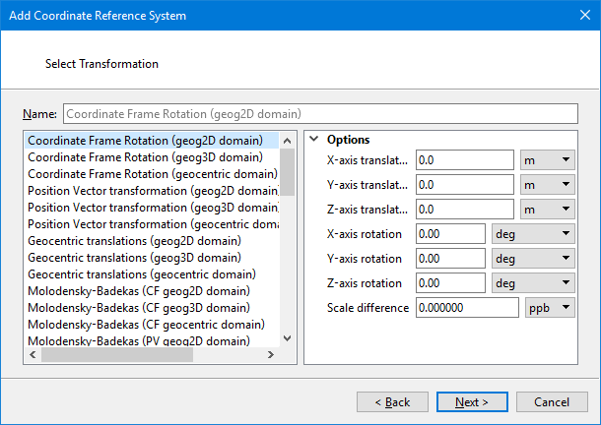Click the Next button
The width and height of the screenshot is (601, 425).
471,402
